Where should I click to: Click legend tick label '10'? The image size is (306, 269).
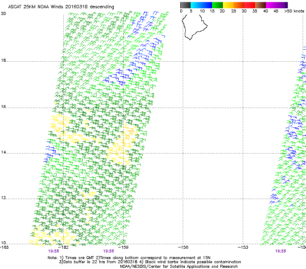202,11
